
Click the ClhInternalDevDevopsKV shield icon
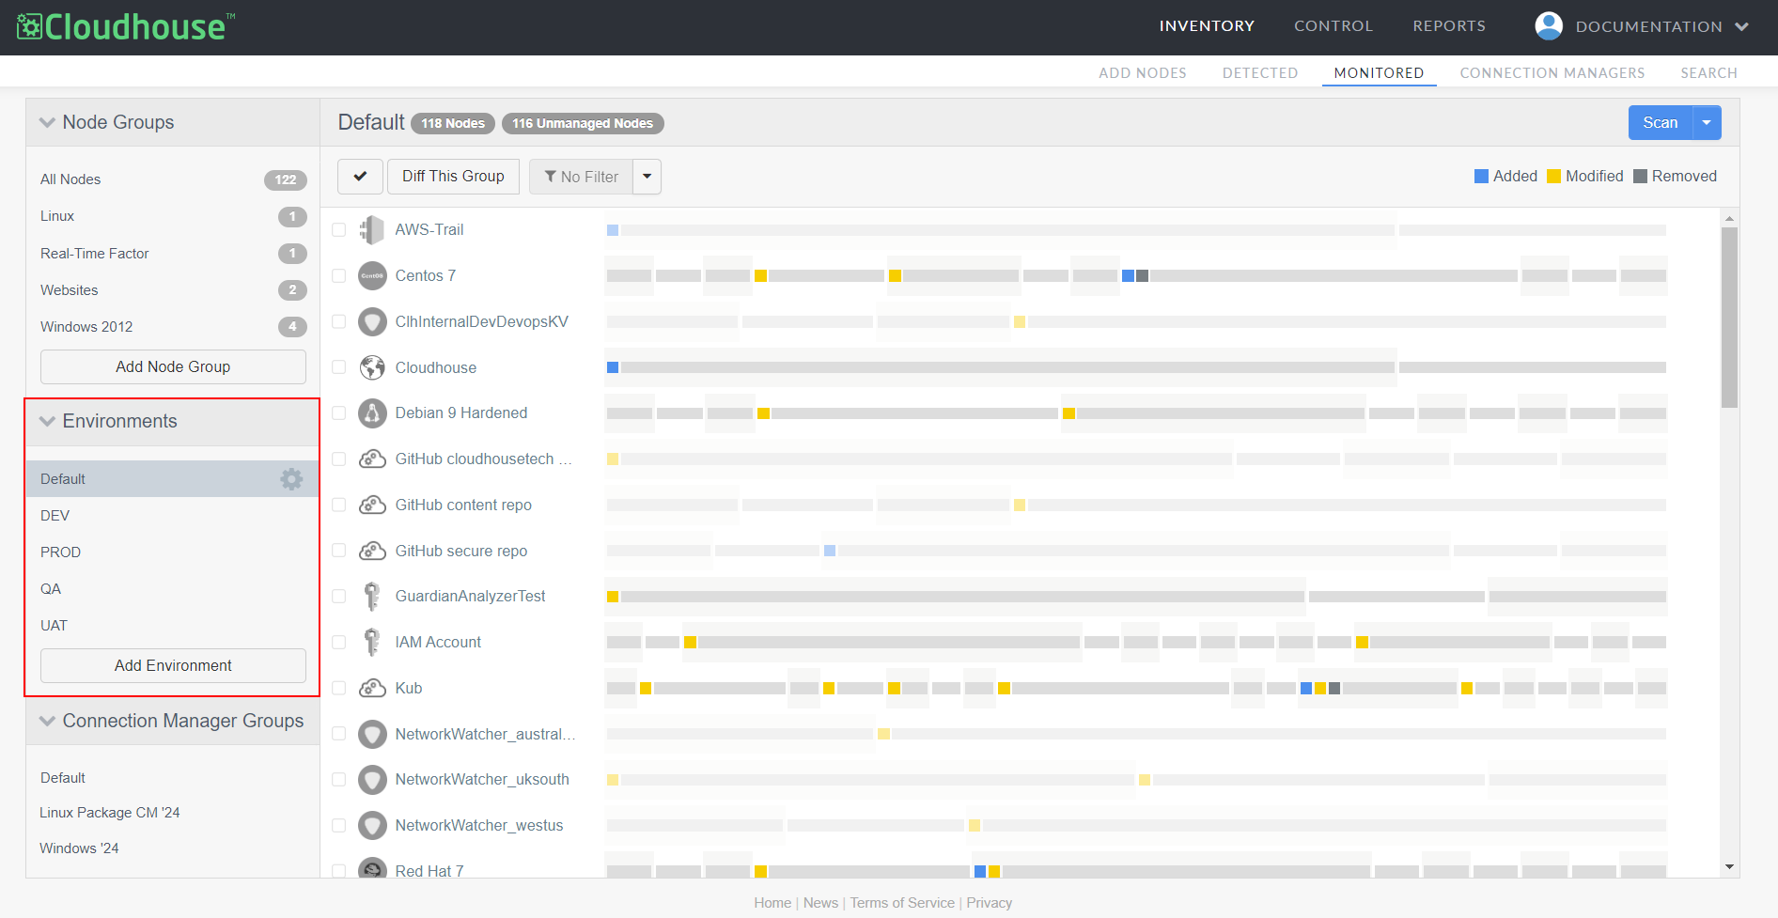tap(372, 321)
